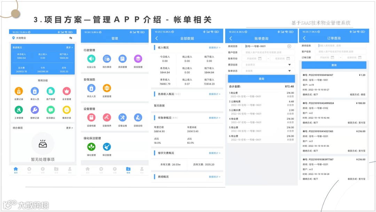Open 报修记录 wrench icon

point(35,110)
